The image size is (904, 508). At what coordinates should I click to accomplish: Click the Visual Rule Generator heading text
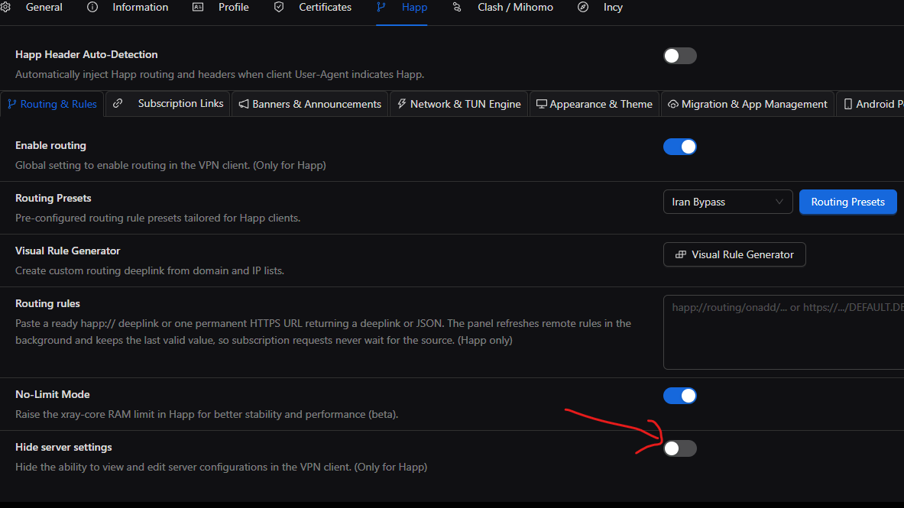click(67, 251)
